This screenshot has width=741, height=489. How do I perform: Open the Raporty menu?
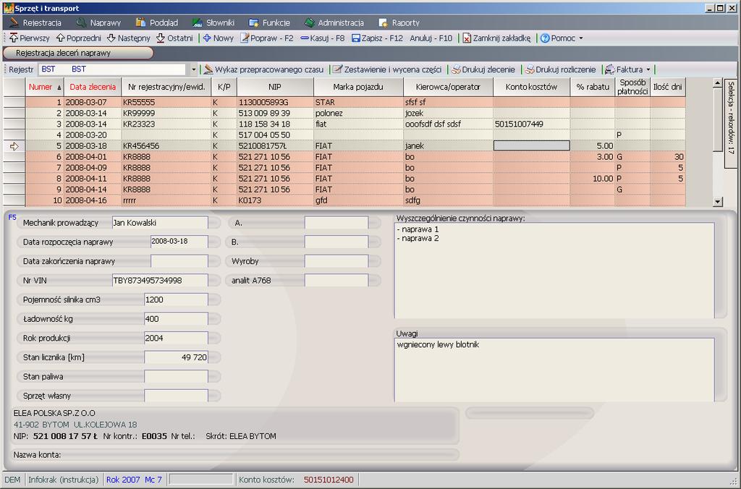pos(399,22)
